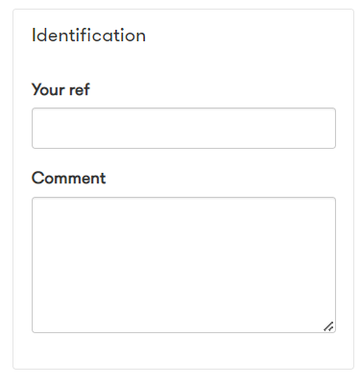Click the Comment box resize handle icon

coord(328,326)
